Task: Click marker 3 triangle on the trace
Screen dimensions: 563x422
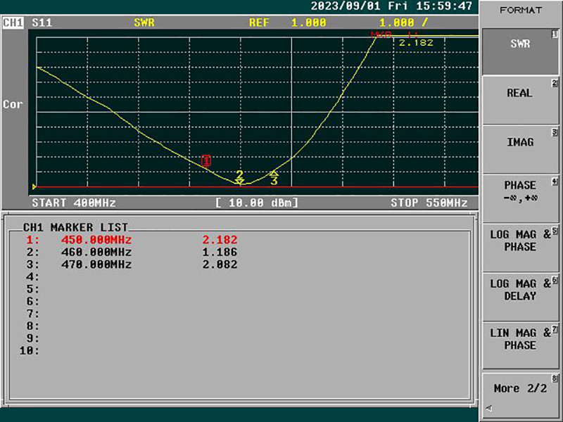Action: coord(274,178)
